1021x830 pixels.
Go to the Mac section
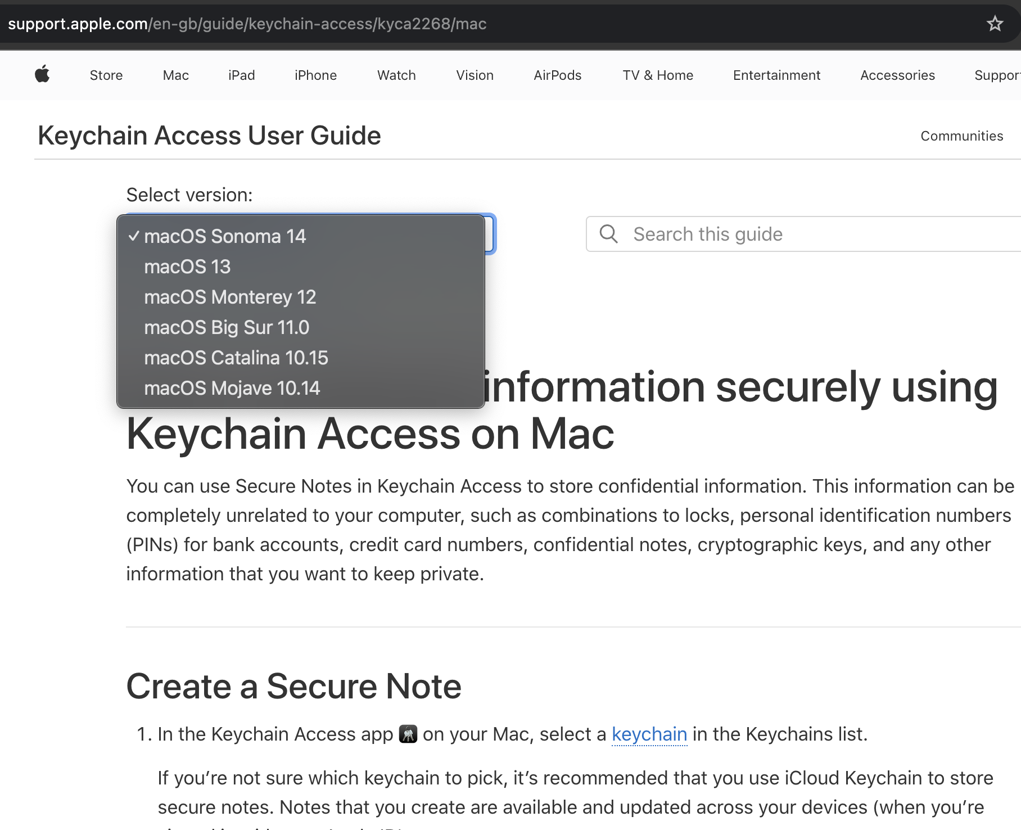coord(175,75)
